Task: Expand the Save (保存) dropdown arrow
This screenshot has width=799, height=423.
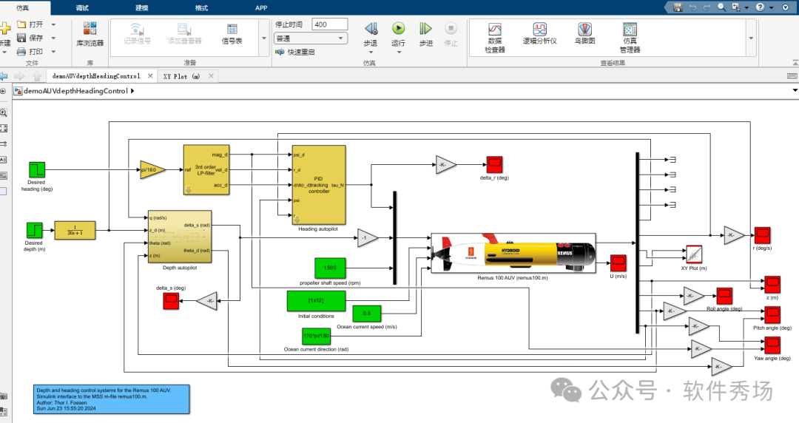Action: [53, 38]
